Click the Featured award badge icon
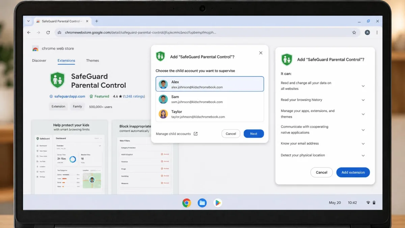Screen dimensions: 405x228 (91, 96)
